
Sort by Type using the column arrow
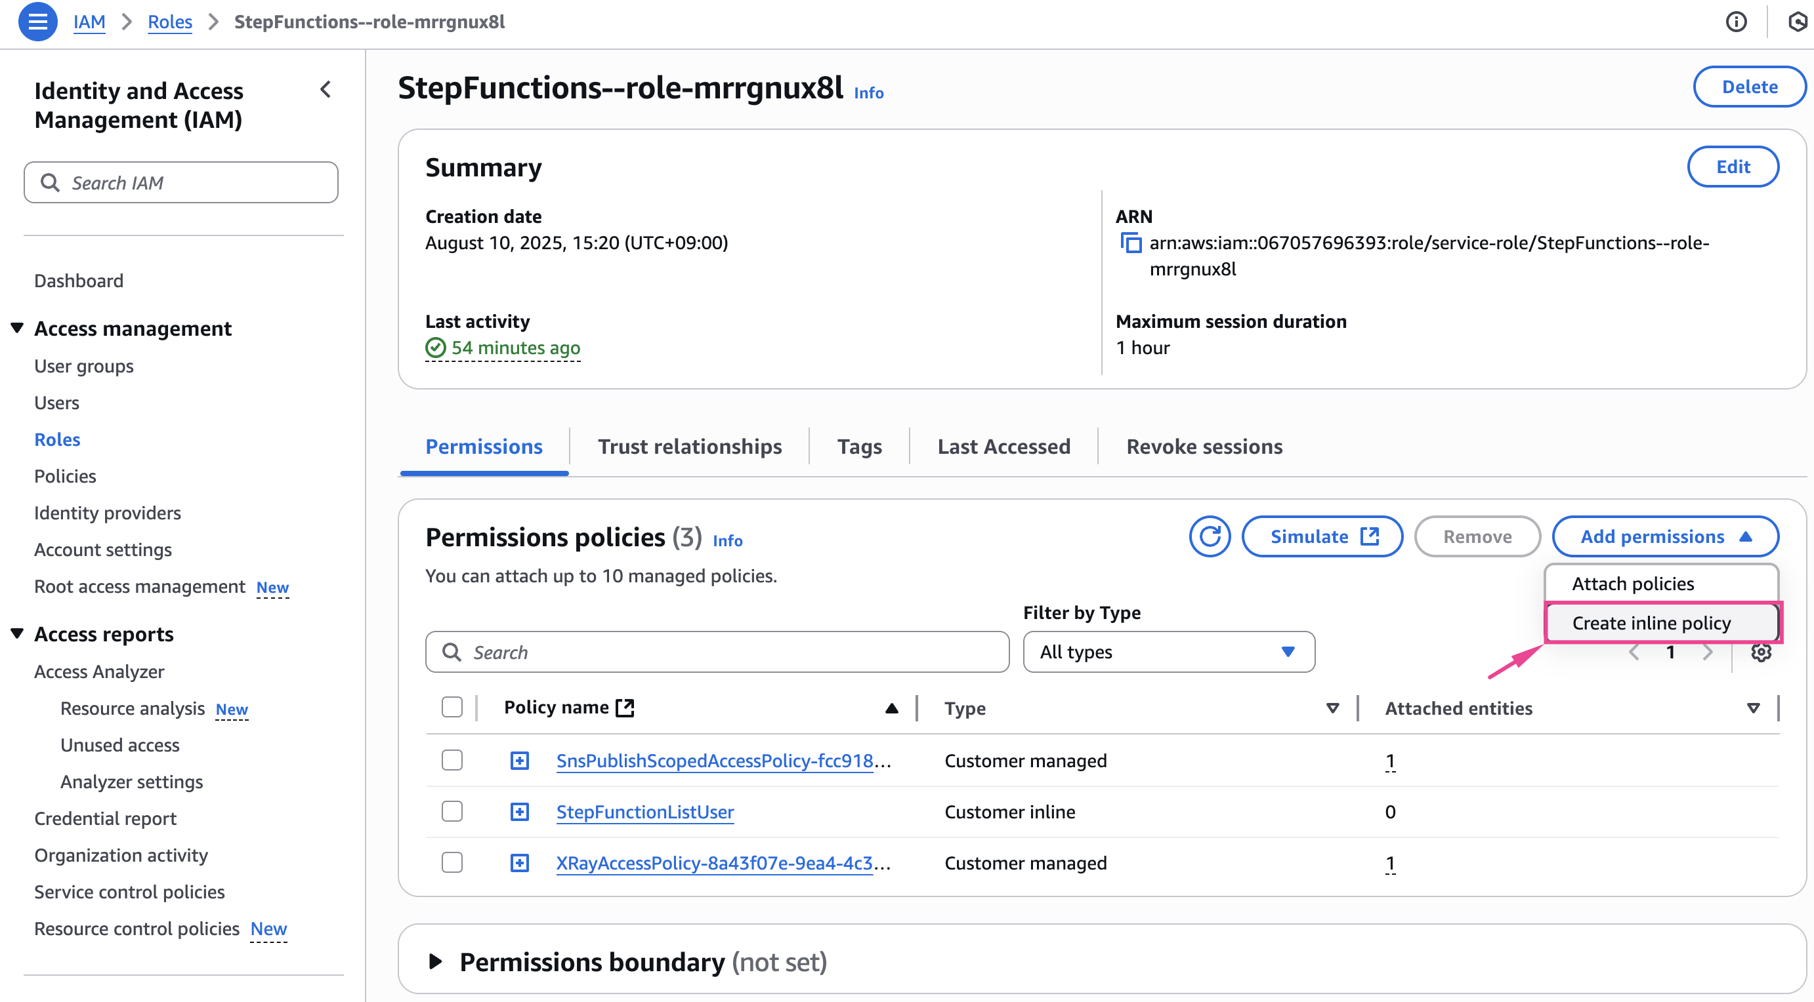coord(1332,708)
